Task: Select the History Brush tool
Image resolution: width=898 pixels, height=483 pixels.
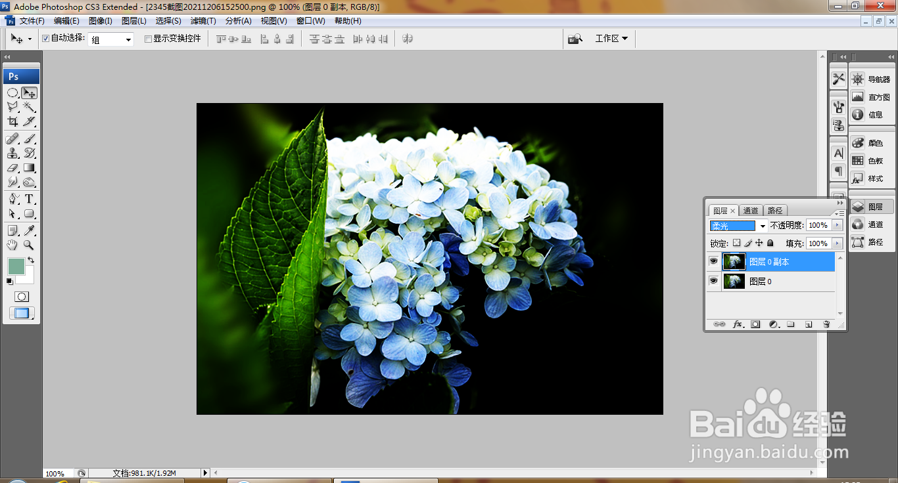Action: pos(29,153)
